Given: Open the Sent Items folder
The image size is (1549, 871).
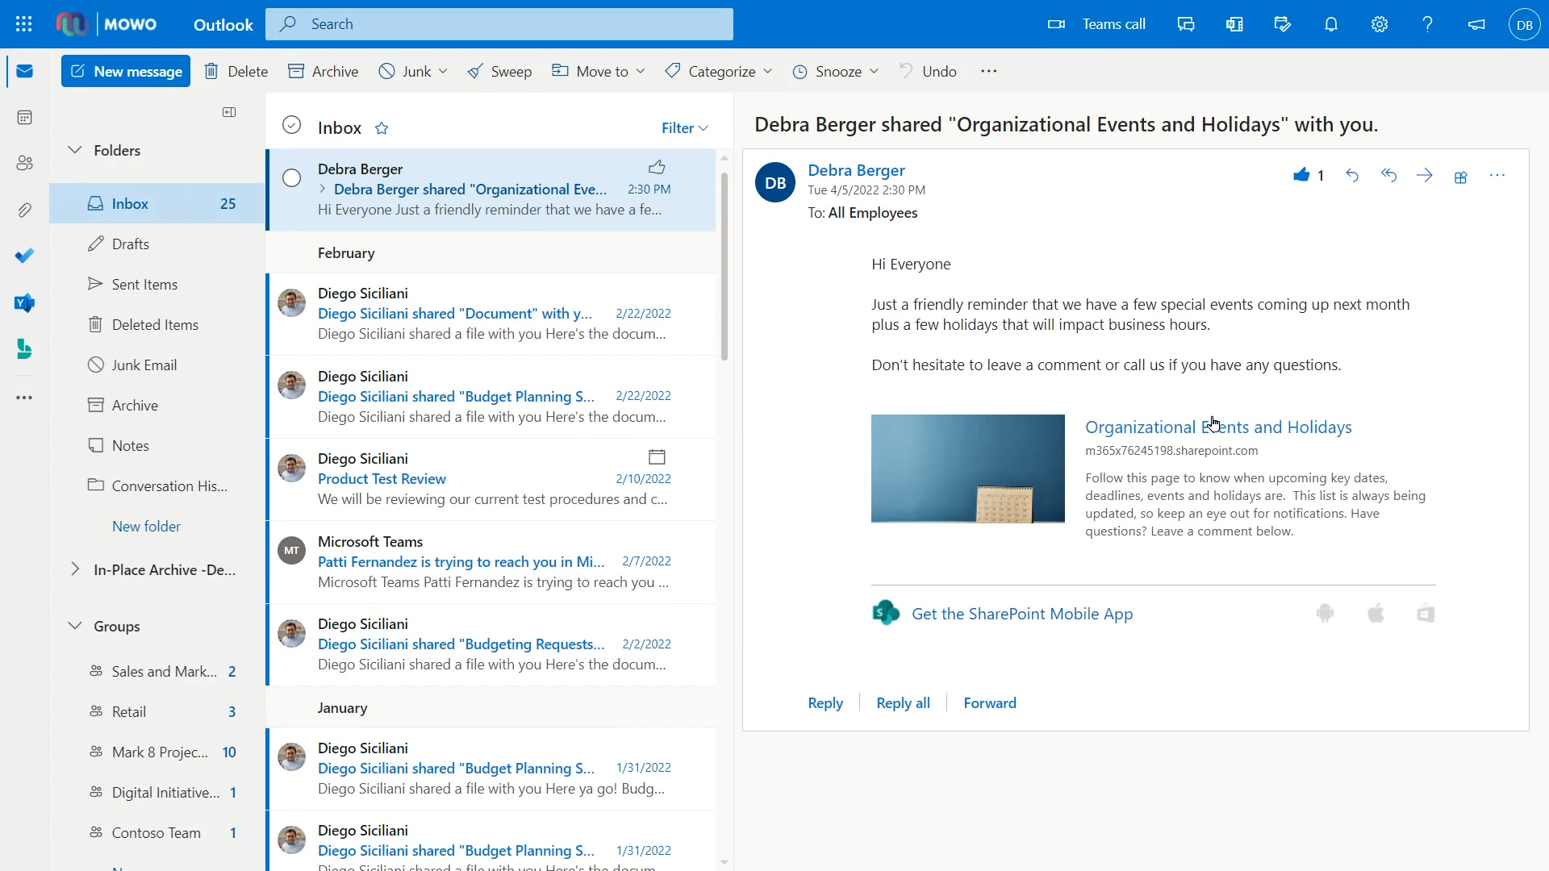Looking at the screenshot, I should click(157, 284).
